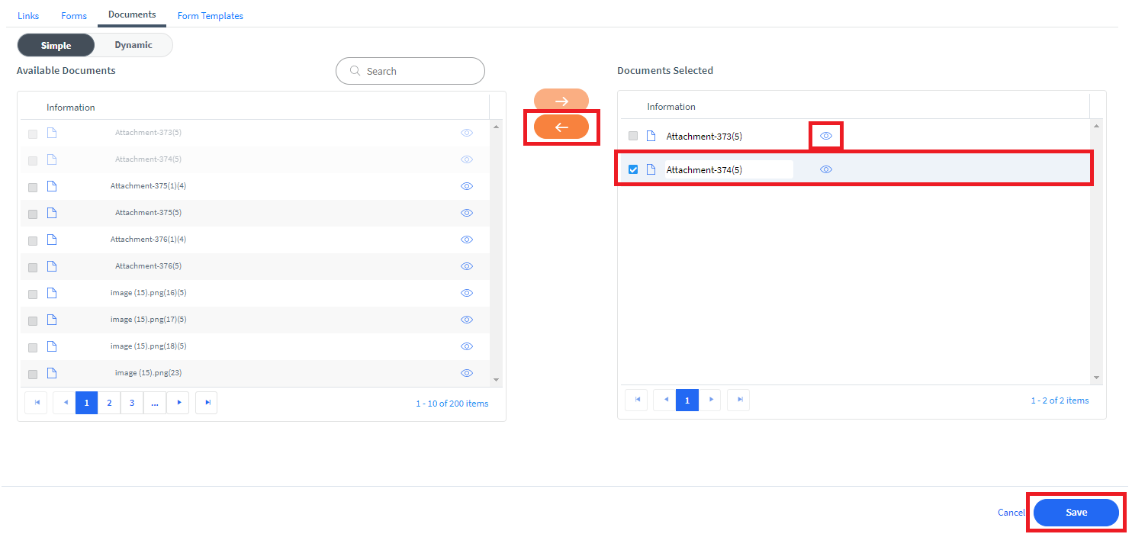Uncheck selected Attachment-374(5) checkbox
The image size is (1132, 534).
(633, 169)
